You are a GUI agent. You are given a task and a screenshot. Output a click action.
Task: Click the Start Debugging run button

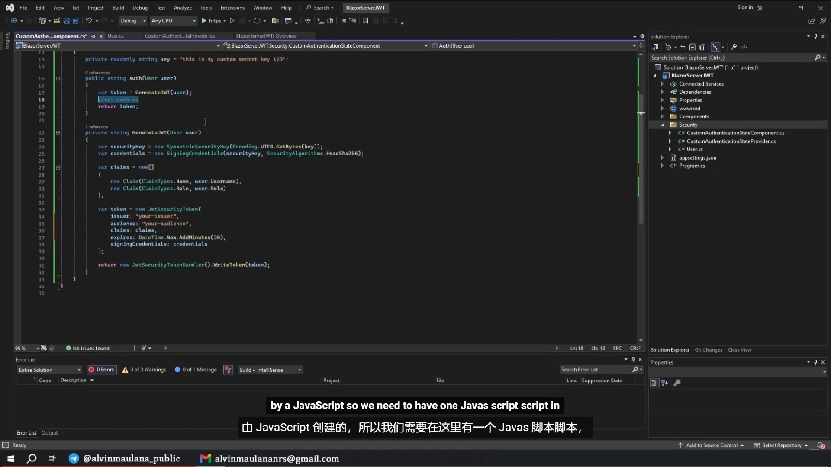[204, 20]
